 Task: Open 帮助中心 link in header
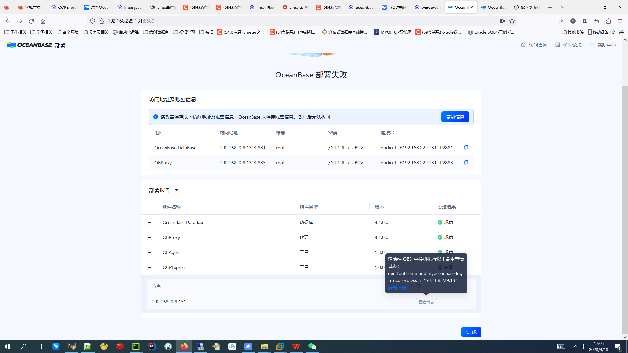pyautogui.click(x=603, y=45)
